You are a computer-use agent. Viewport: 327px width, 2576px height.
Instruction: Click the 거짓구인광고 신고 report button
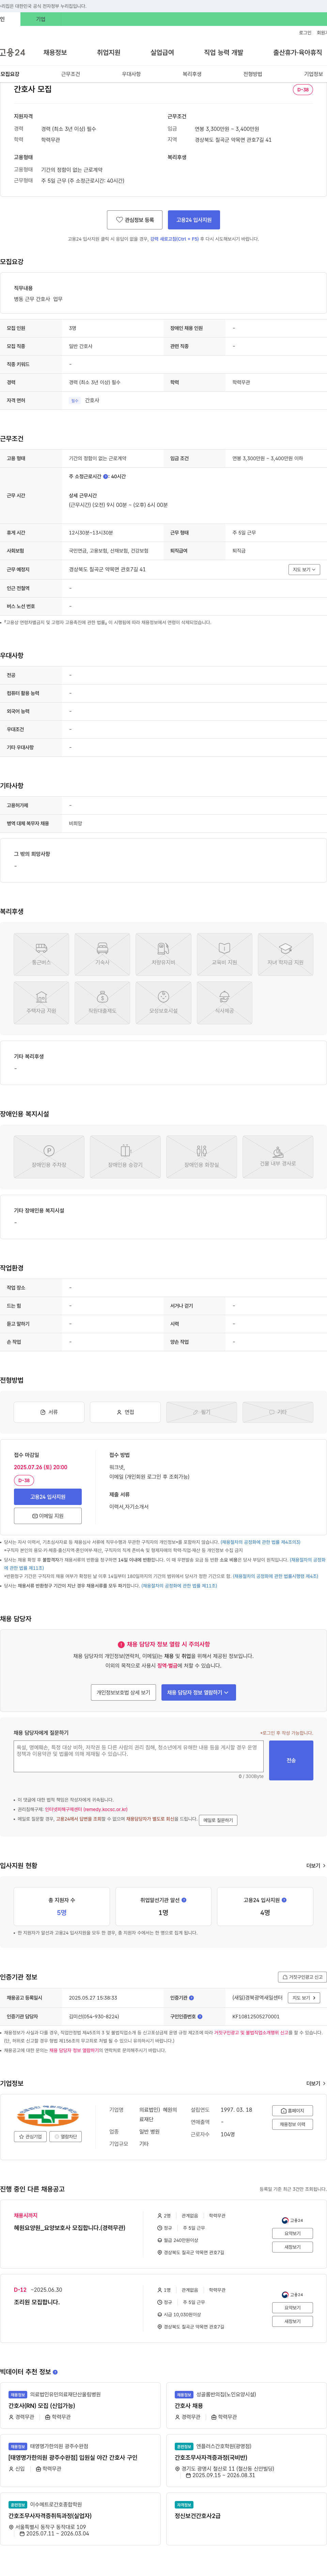tap(302, 1977)
